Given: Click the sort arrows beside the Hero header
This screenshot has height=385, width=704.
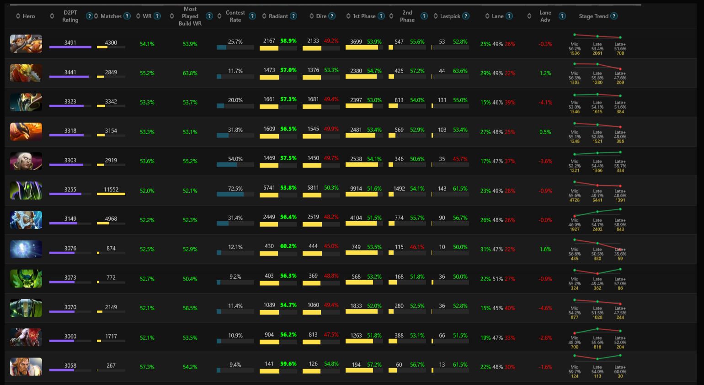Looking at the screenshot, I should (x=18, y=16).
